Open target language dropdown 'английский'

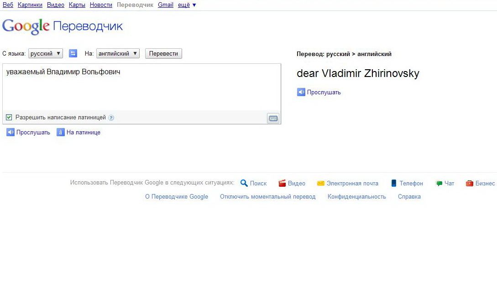[x=118, y=53]
